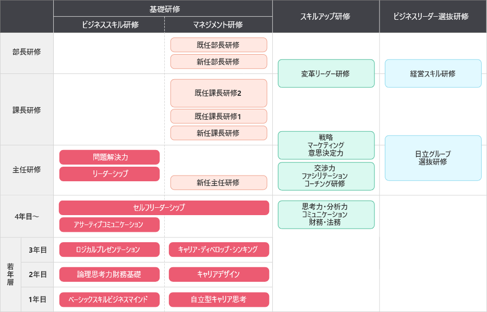
Task: Click the 既任課長研修1 box
Action: pos(218,116)
